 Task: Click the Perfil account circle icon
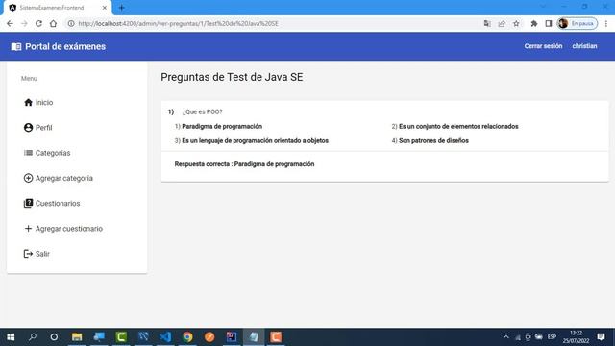point(28,128)
